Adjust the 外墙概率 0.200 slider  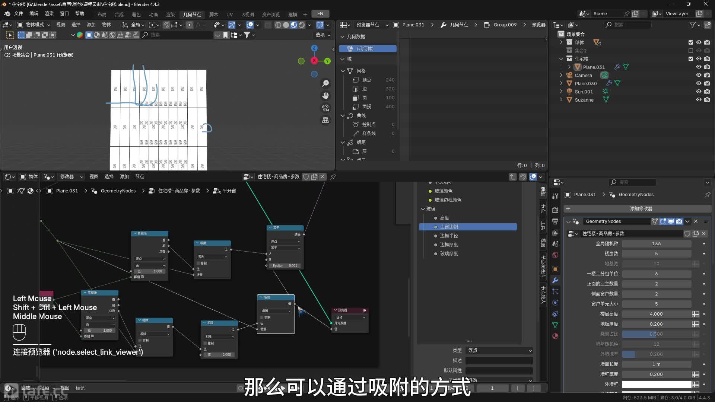point(657,354)
